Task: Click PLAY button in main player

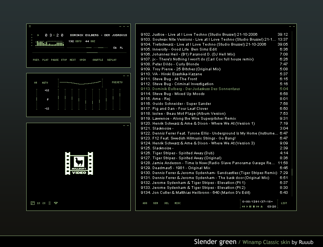Action: (45, 60)
